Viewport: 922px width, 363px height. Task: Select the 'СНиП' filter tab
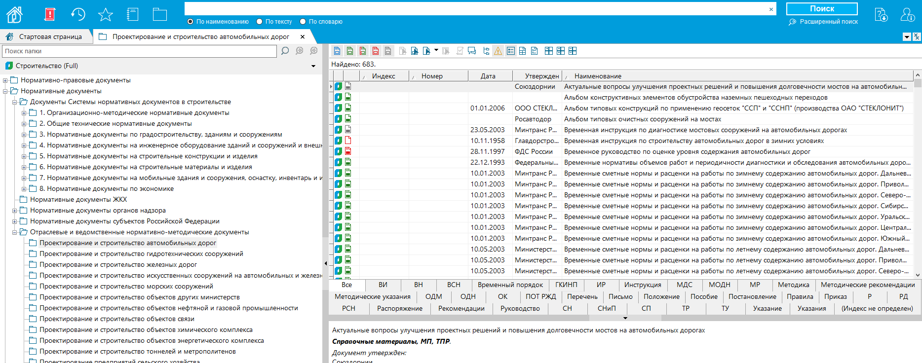[607, 308]
